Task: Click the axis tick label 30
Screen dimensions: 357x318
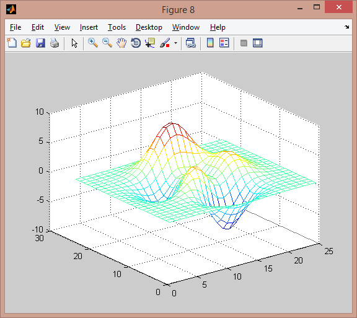Action: tap(40, 238)
